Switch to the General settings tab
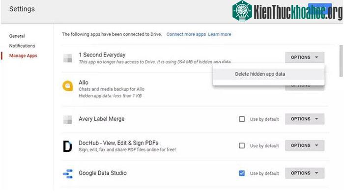Image resolution: width=344 pixels, height=193 pixels. coord(17,36)
